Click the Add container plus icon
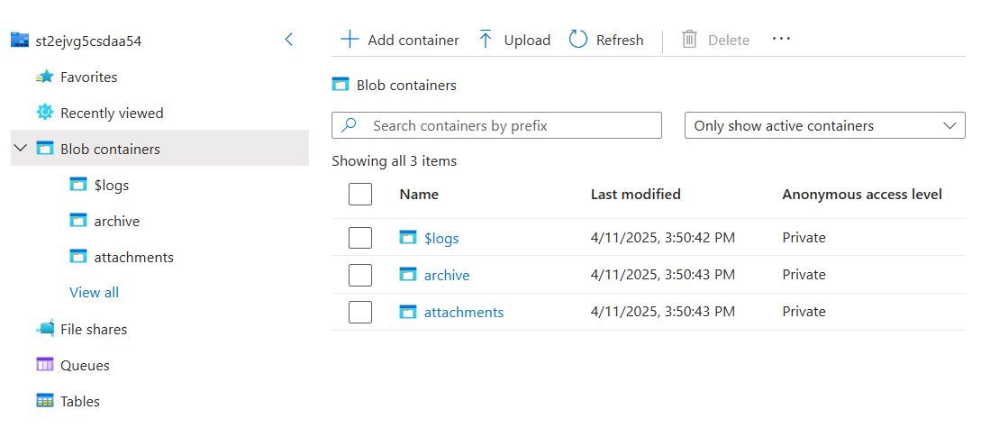This screenshot has height=437, width=981. pos(350,40)
